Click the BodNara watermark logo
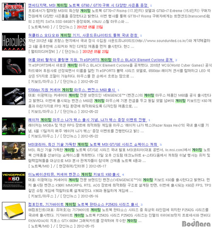This screenshot has height=228, width=212. 196,223
